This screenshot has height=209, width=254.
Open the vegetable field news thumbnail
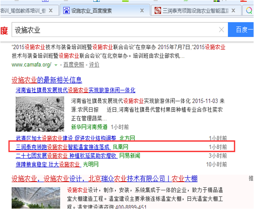(40, 114)
